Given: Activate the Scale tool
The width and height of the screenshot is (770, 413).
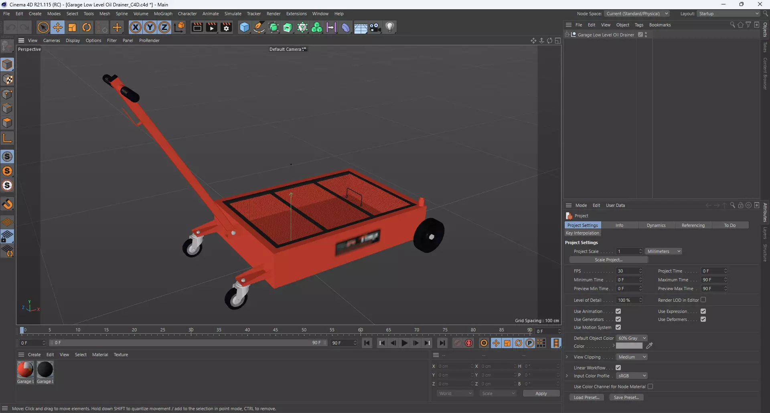Looking at the screenshot, I should coord(72,27).
